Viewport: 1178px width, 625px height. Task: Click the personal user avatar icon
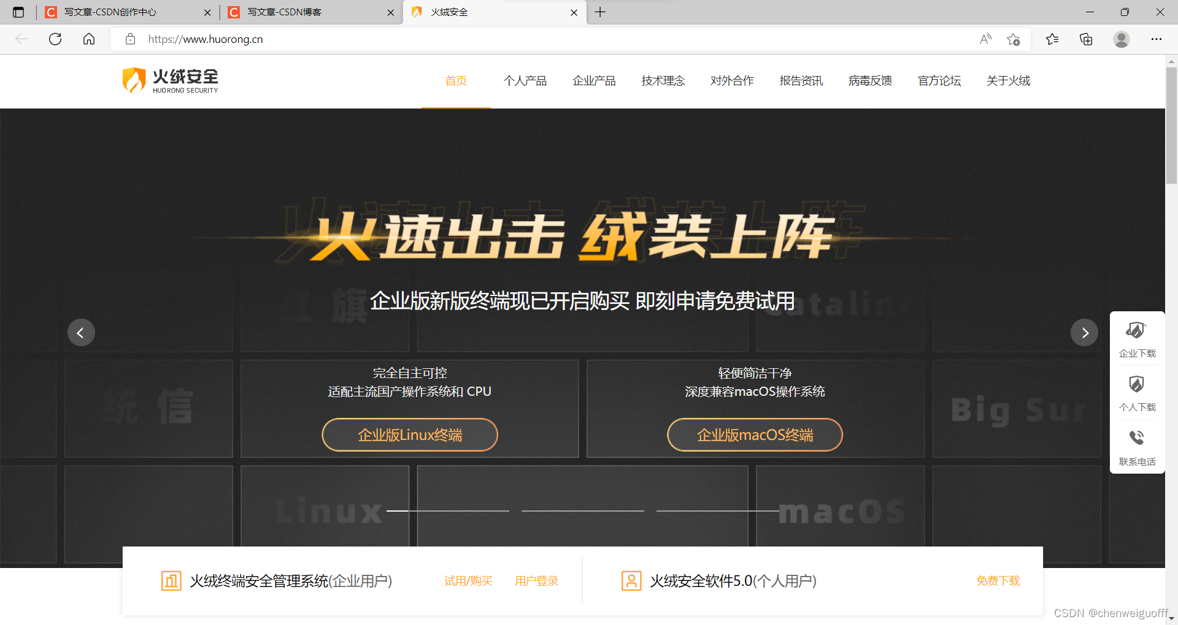point(631,580)
